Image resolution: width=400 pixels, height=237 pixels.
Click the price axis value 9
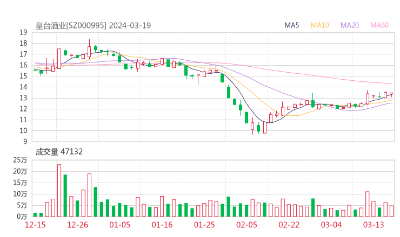tap(25, 142)
